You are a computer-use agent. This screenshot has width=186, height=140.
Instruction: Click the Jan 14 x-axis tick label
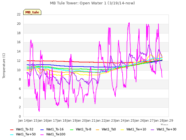click(23, 120)
